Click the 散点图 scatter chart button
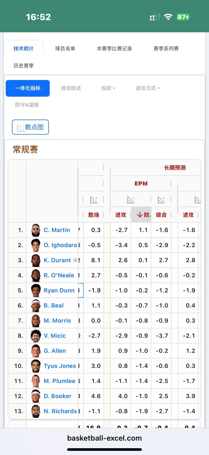209x455 pixels. (30, 127)
